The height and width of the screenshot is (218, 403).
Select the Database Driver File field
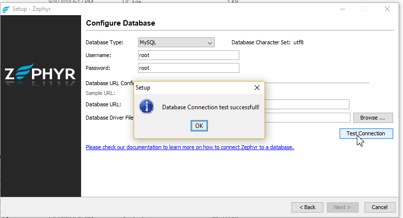pos(308,118)
